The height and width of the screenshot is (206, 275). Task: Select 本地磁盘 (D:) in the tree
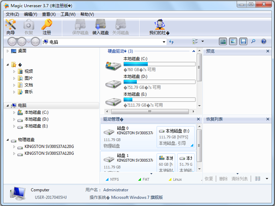pos(37,119)
